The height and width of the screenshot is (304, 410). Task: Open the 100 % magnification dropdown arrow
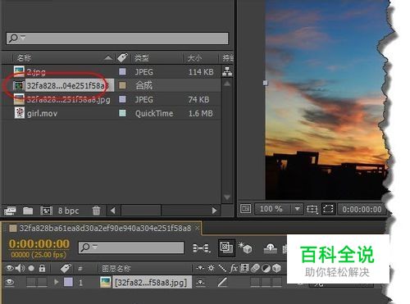[297, 209]
